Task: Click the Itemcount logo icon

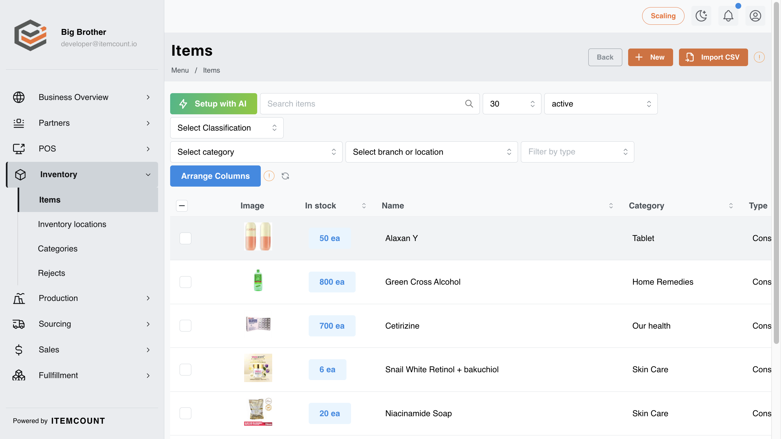Action: pos(30,35)
